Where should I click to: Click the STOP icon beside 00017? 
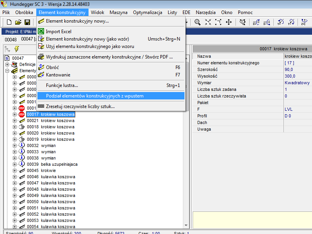21,115
